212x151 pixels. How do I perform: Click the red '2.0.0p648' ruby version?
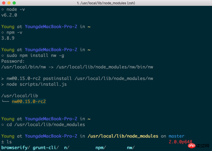pyautogui.click(x=180, y=142)
